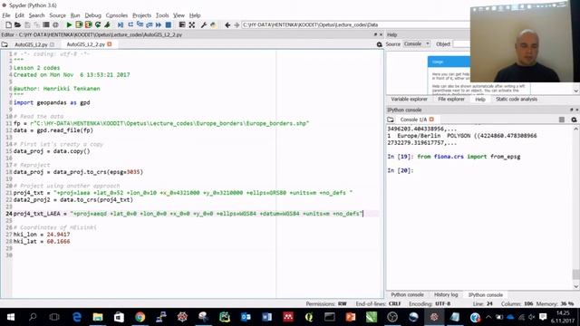Click the Help Object input field

pos(461,44)
